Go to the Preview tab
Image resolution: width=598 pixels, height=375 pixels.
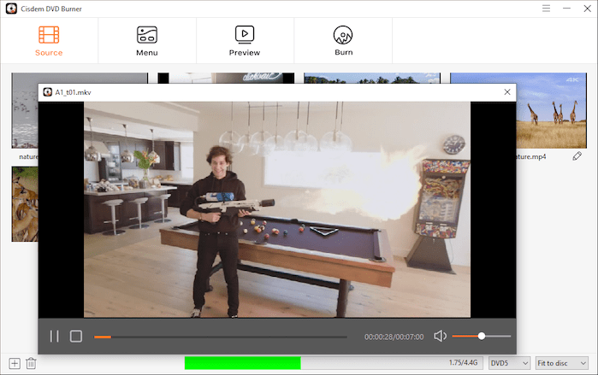(x=245, y=40)
